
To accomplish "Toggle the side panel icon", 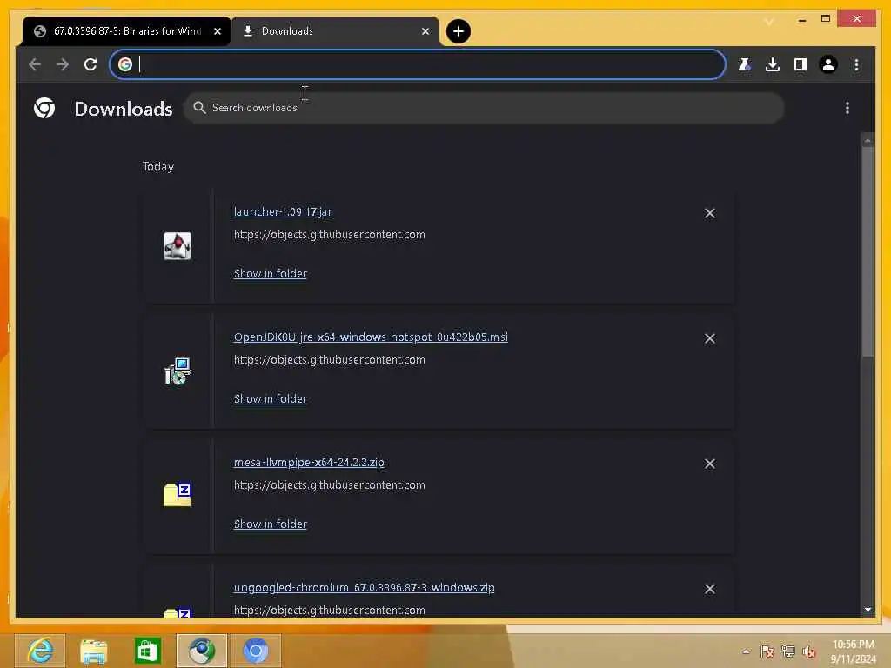I will point(801,64).
